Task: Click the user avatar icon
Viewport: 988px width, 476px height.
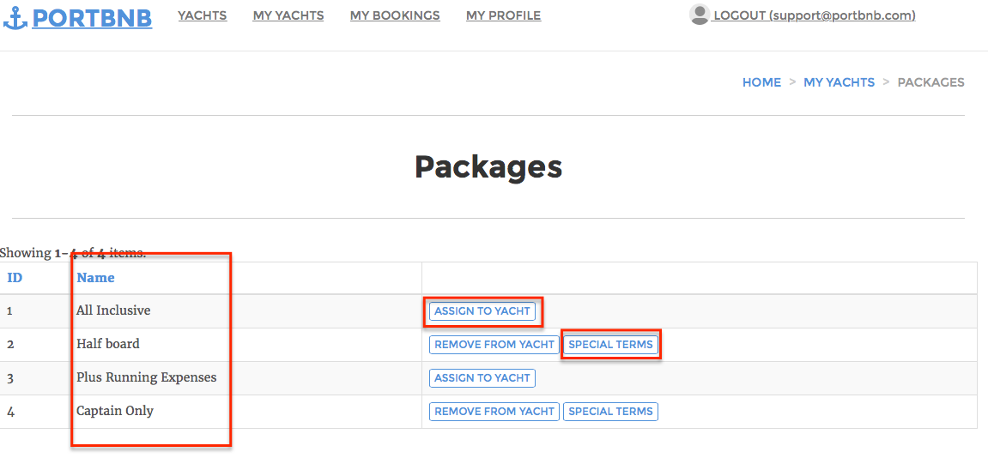Action: (x=699, y=15)
